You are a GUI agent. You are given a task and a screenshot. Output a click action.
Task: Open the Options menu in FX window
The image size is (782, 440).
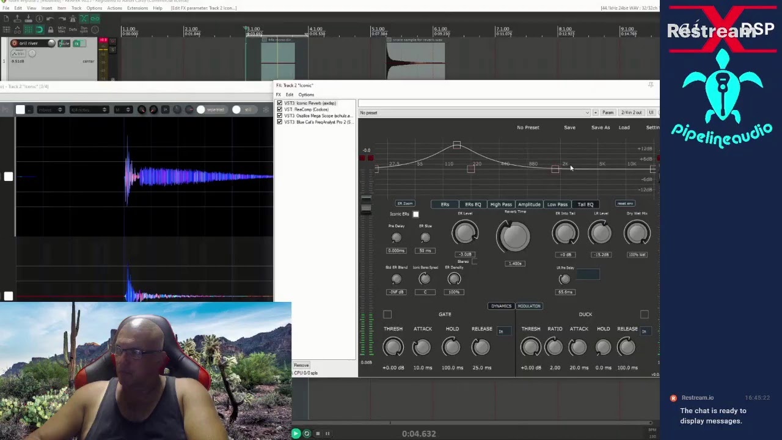(306, 95)
